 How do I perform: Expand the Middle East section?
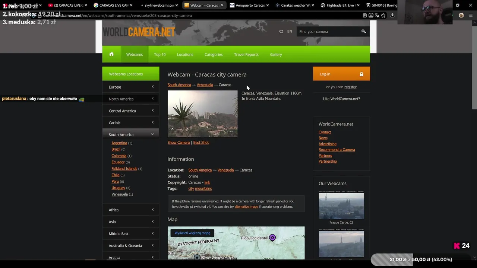131,234
